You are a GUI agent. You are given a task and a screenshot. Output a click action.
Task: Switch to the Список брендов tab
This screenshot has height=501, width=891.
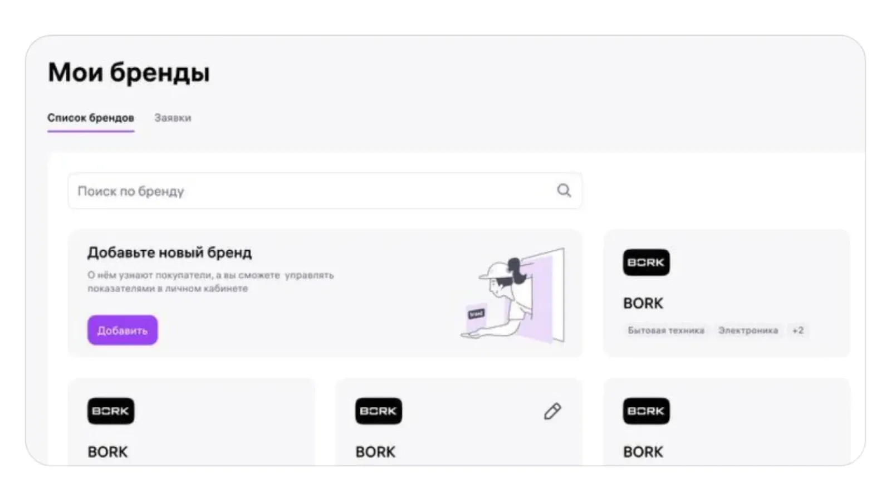coord(90,118)
